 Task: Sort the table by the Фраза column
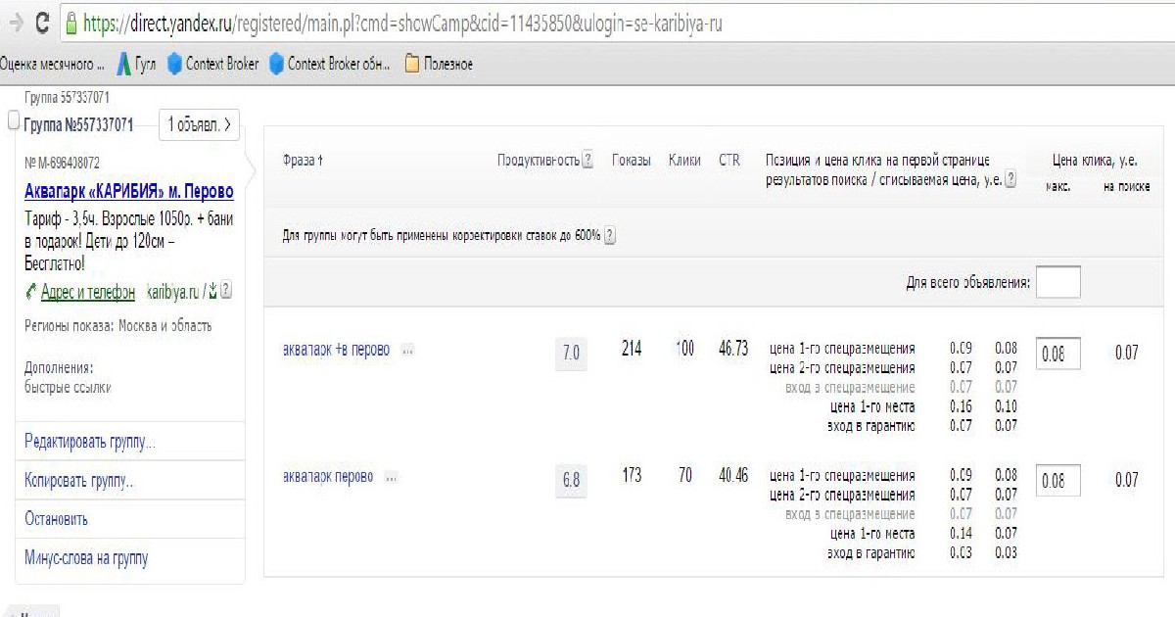(303, 160)
